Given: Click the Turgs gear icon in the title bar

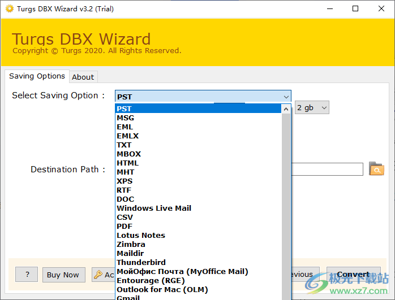Looking at the screenshot, I should click(x=10, y=9).
